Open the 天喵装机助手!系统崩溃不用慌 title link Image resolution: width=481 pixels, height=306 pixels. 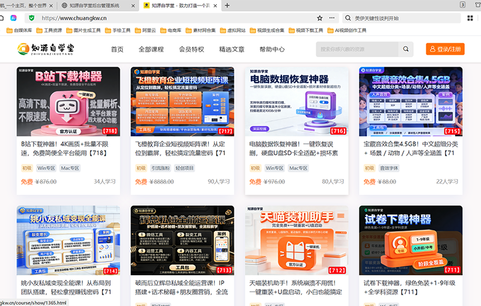(295, 287)
